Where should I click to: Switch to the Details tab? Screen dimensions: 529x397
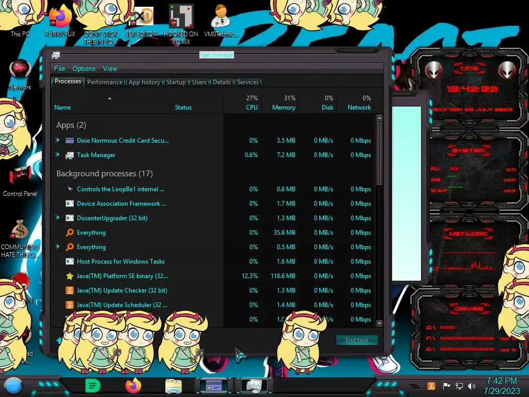222,82
